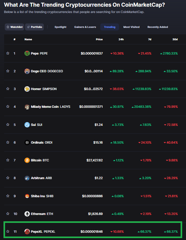Image resolution: width=186 pixels, height=240 pixels.
Task: Click Bitcoin price $27,427.62
Action: (x=95, y=160)
